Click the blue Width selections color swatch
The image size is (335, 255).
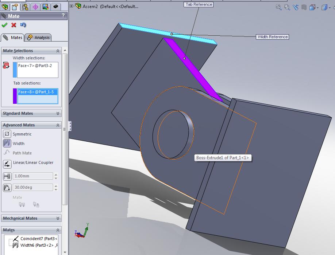(15, 70)
